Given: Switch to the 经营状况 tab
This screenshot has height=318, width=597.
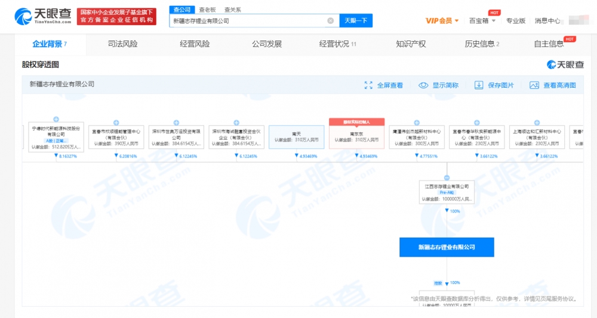Looking at the screenshot, I should click(x=338, y=44).
